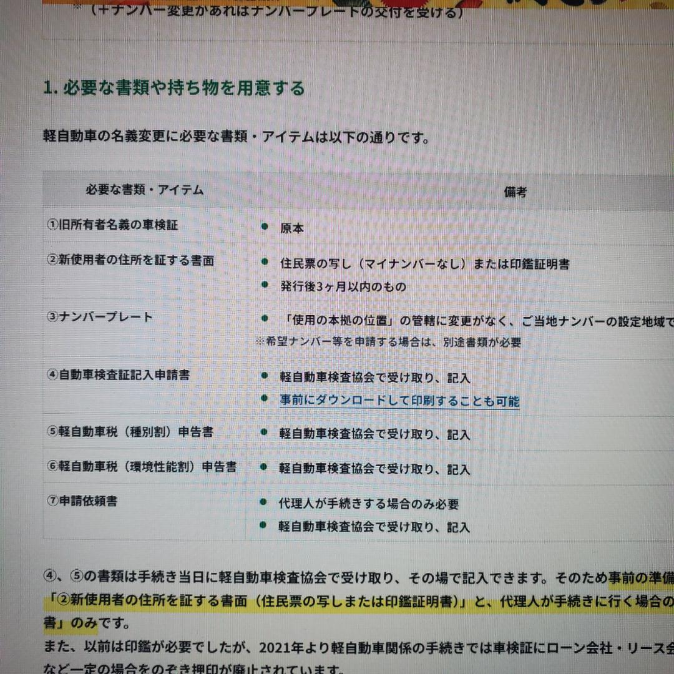Click the note ※希望ナンバー等を申請する場合
This screenshot has height=674, width=674.
pos(388,342)
